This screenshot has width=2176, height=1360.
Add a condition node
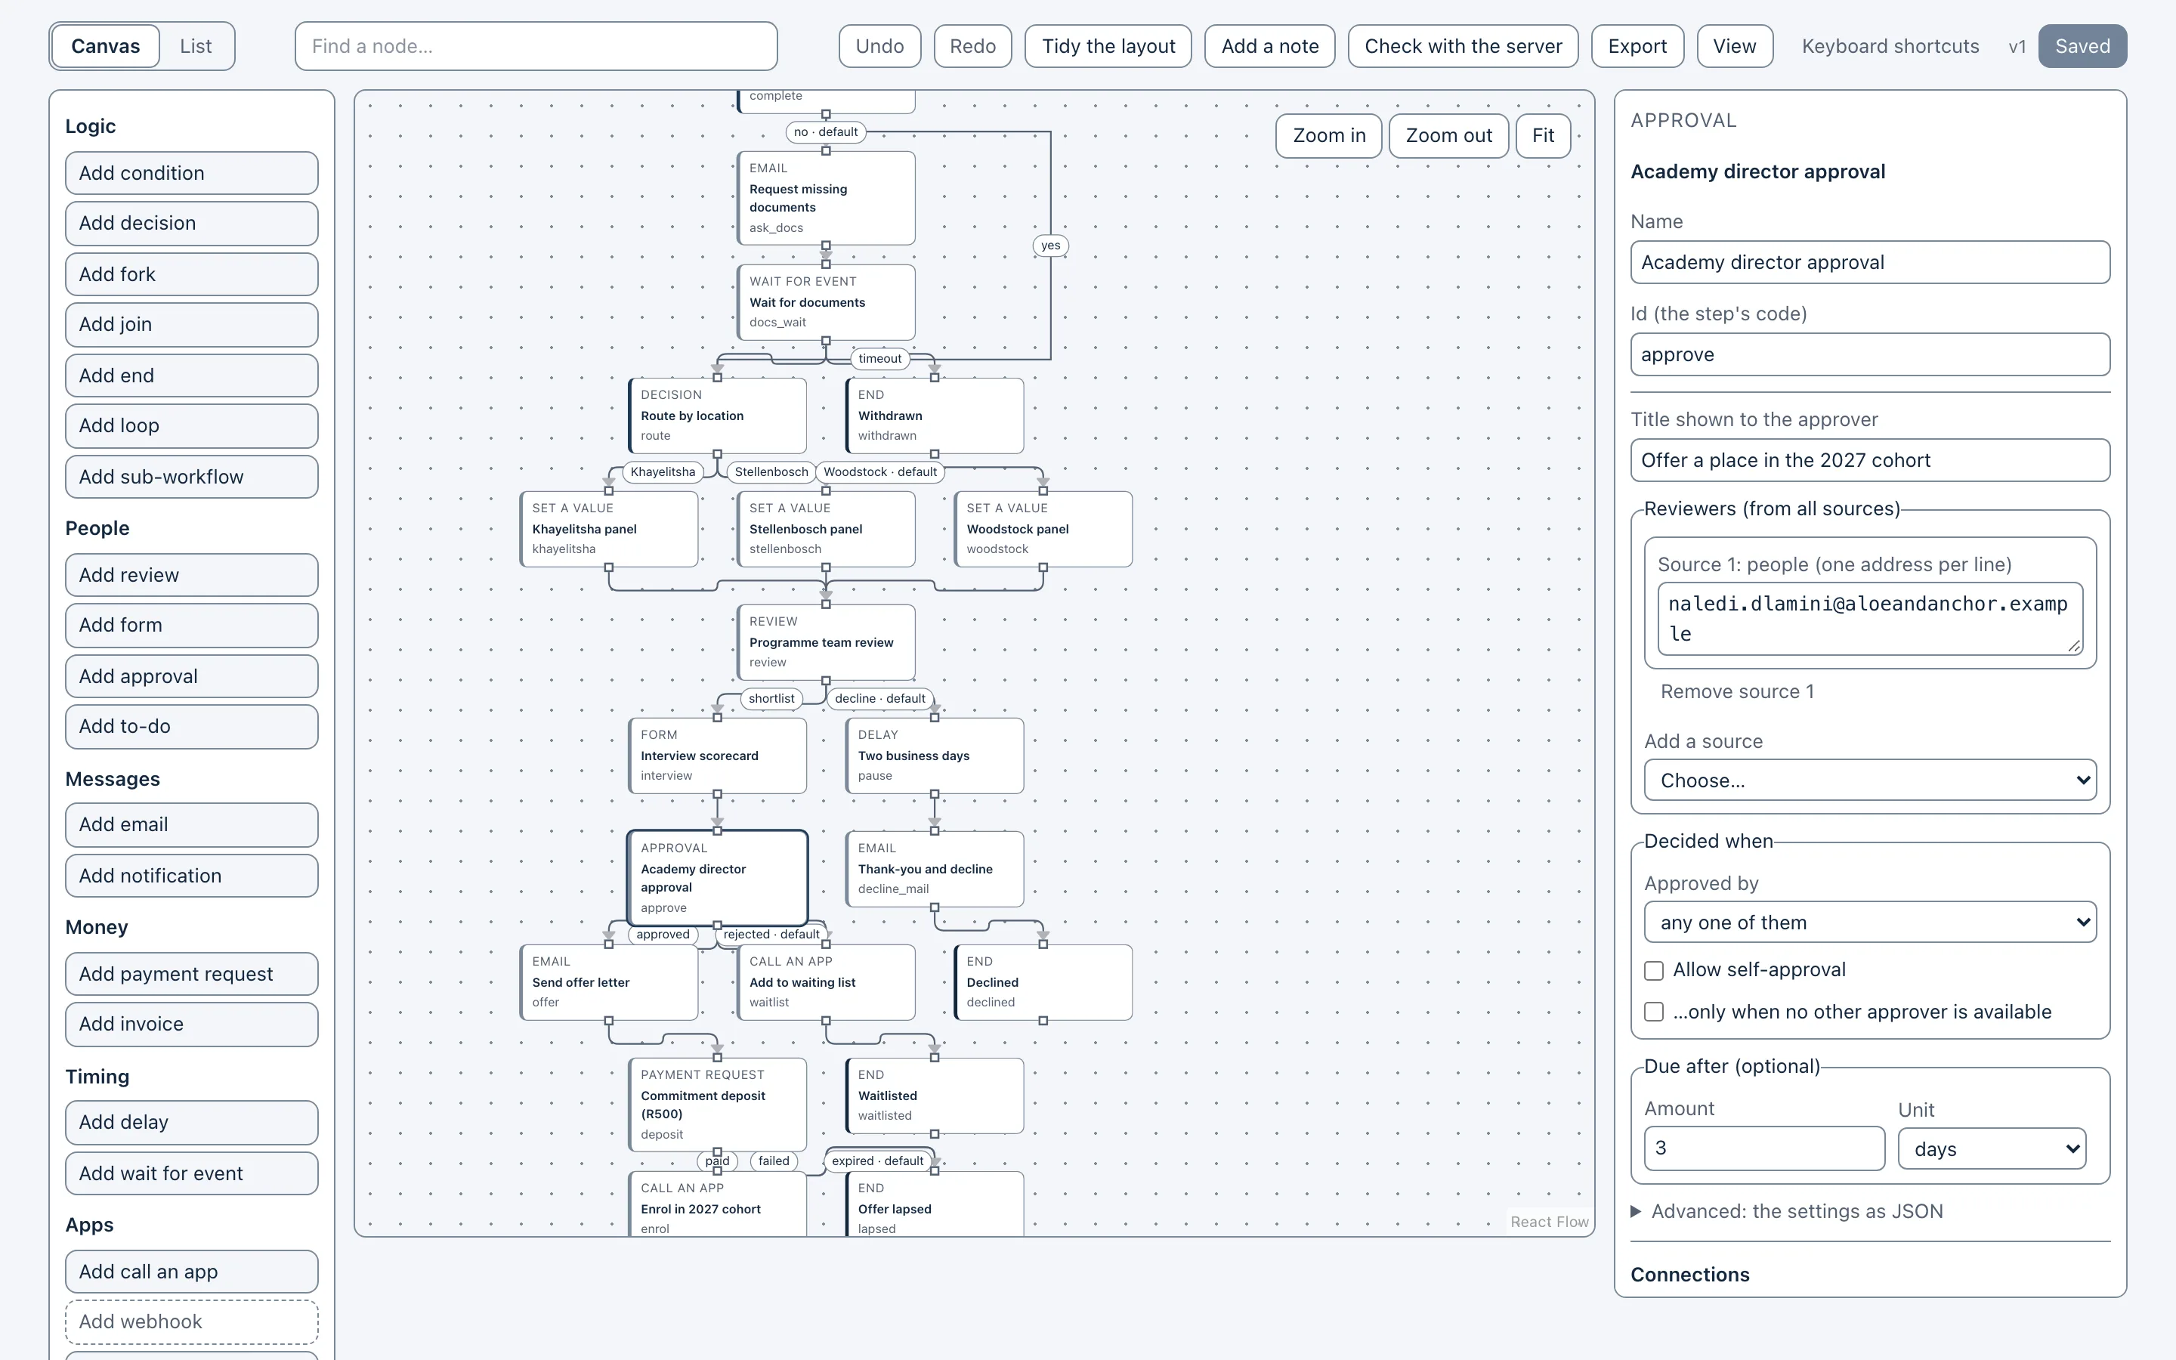point(191,173)
